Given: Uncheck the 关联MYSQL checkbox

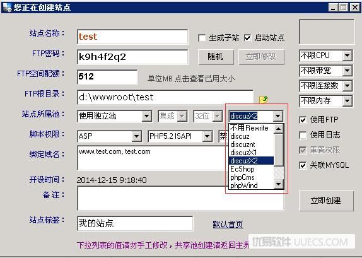Looking at the screenshot, I should click(x=303, y=165).
